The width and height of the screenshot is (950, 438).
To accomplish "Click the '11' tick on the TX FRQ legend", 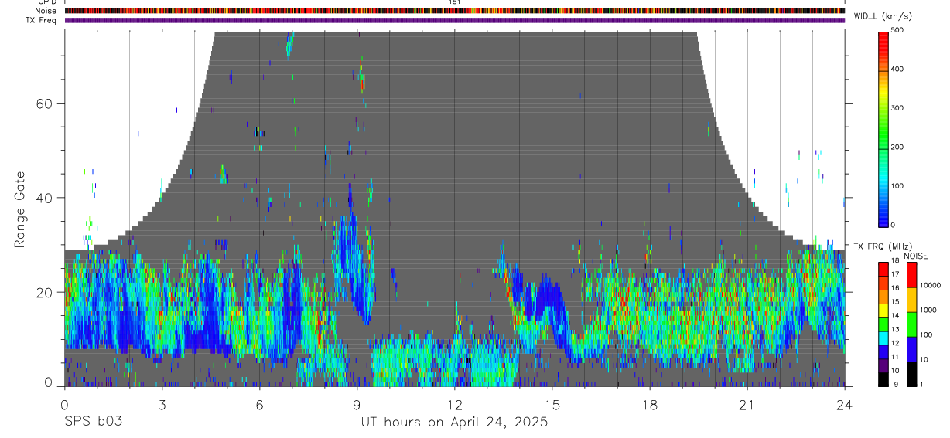I will coord(897,357).
